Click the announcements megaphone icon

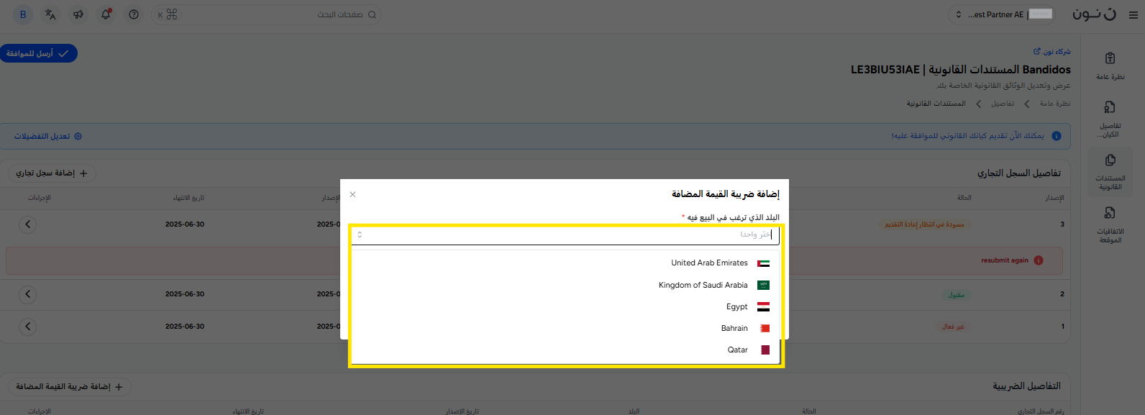(78, 14)
